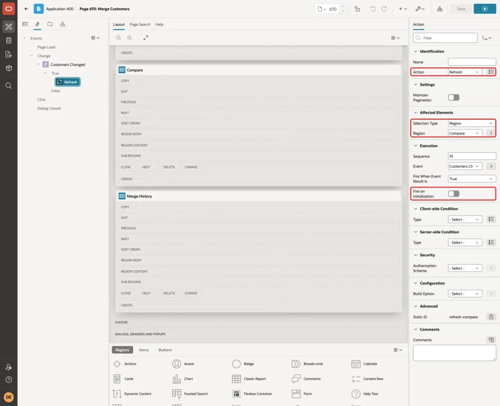Expand the layout to full view
Image resolution: width=500 pixels, height=406 pixels.
(146, 38)
